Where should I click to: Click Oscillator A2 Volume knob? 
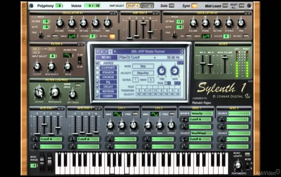click(x=193, y=23)
